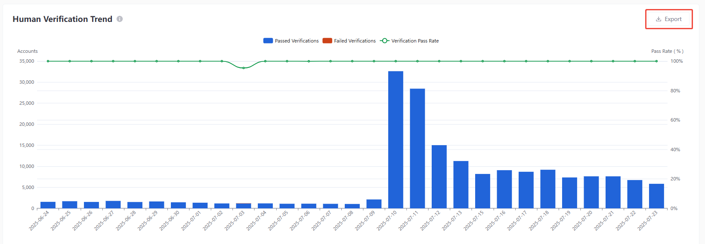Click the bar for 2025-07-12

[439, 177]
